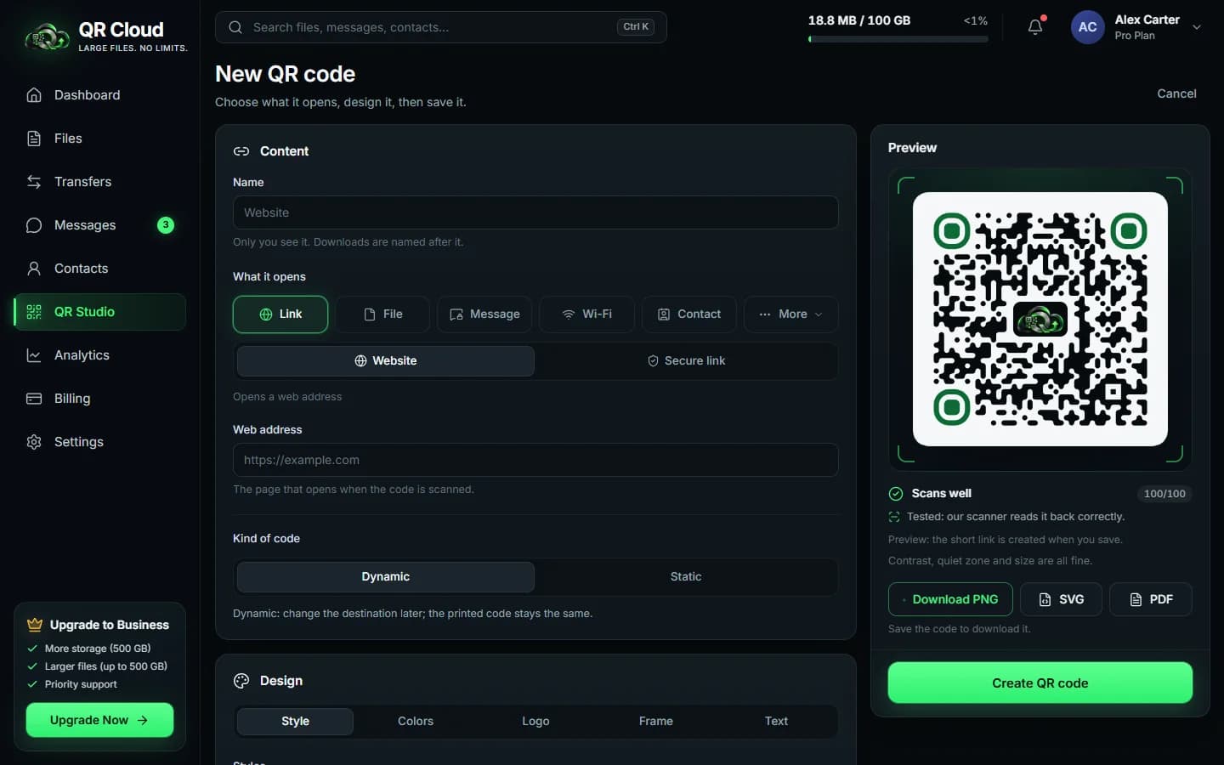The height and width of the screenshot is (765, 1224).
Task: Click the search magnifier icon
Action: point(235,27)
